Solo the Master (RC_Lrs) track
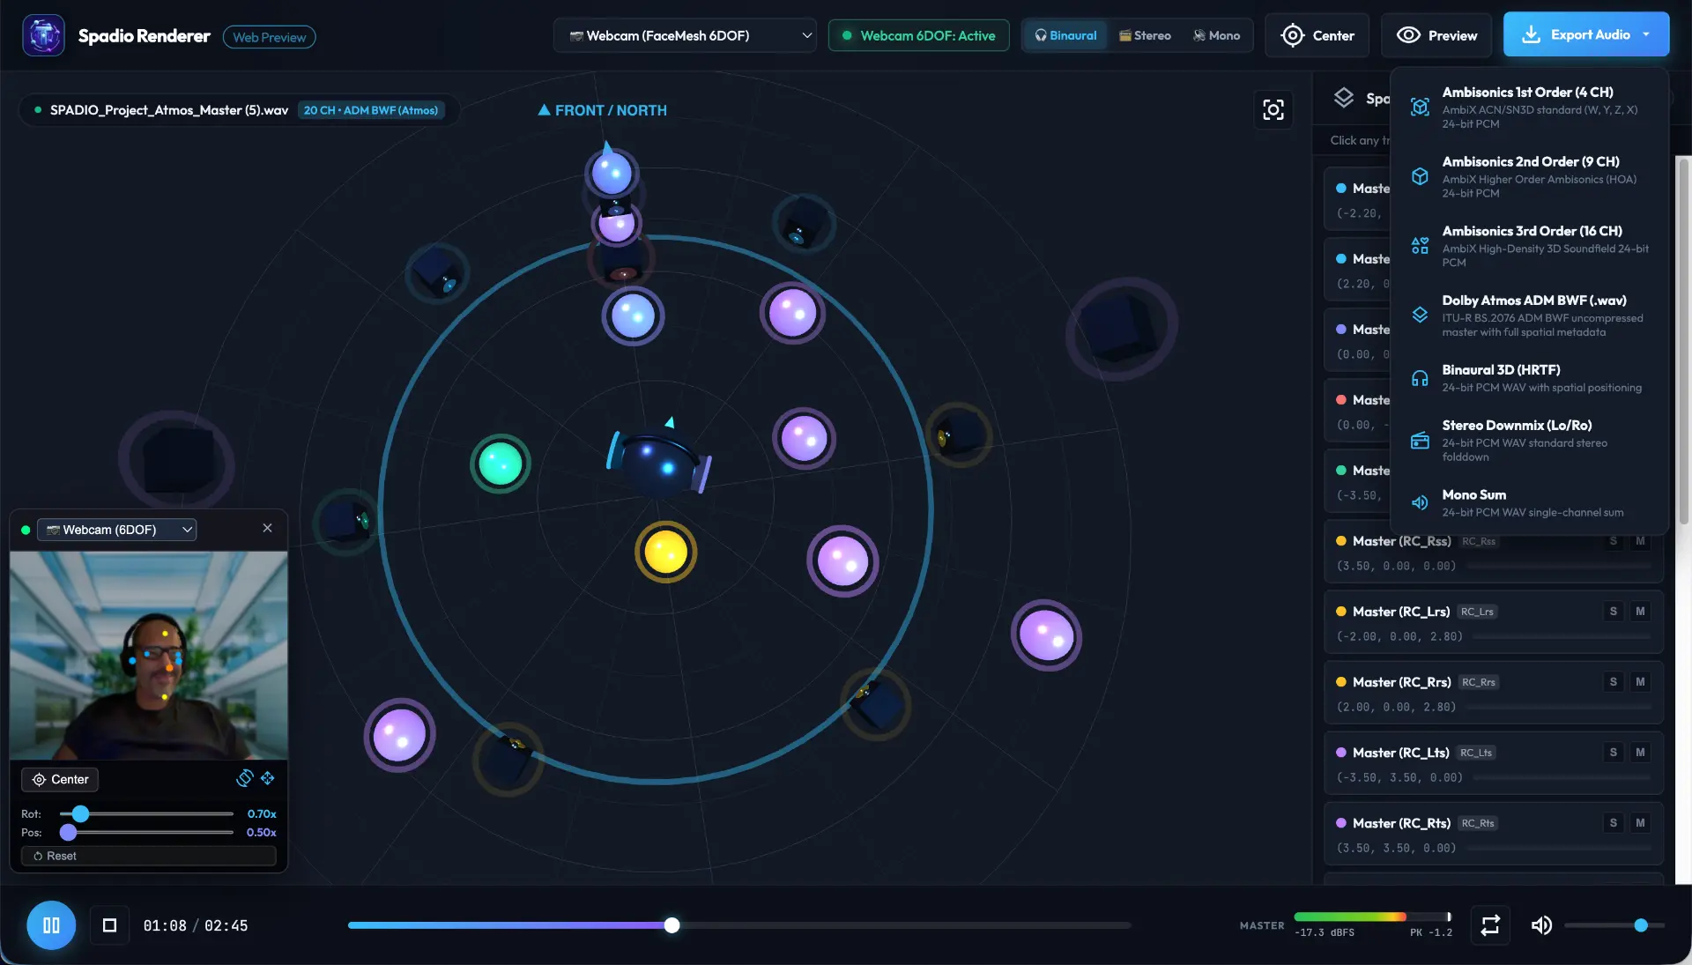1692x965 pixels. point(1614,612)
